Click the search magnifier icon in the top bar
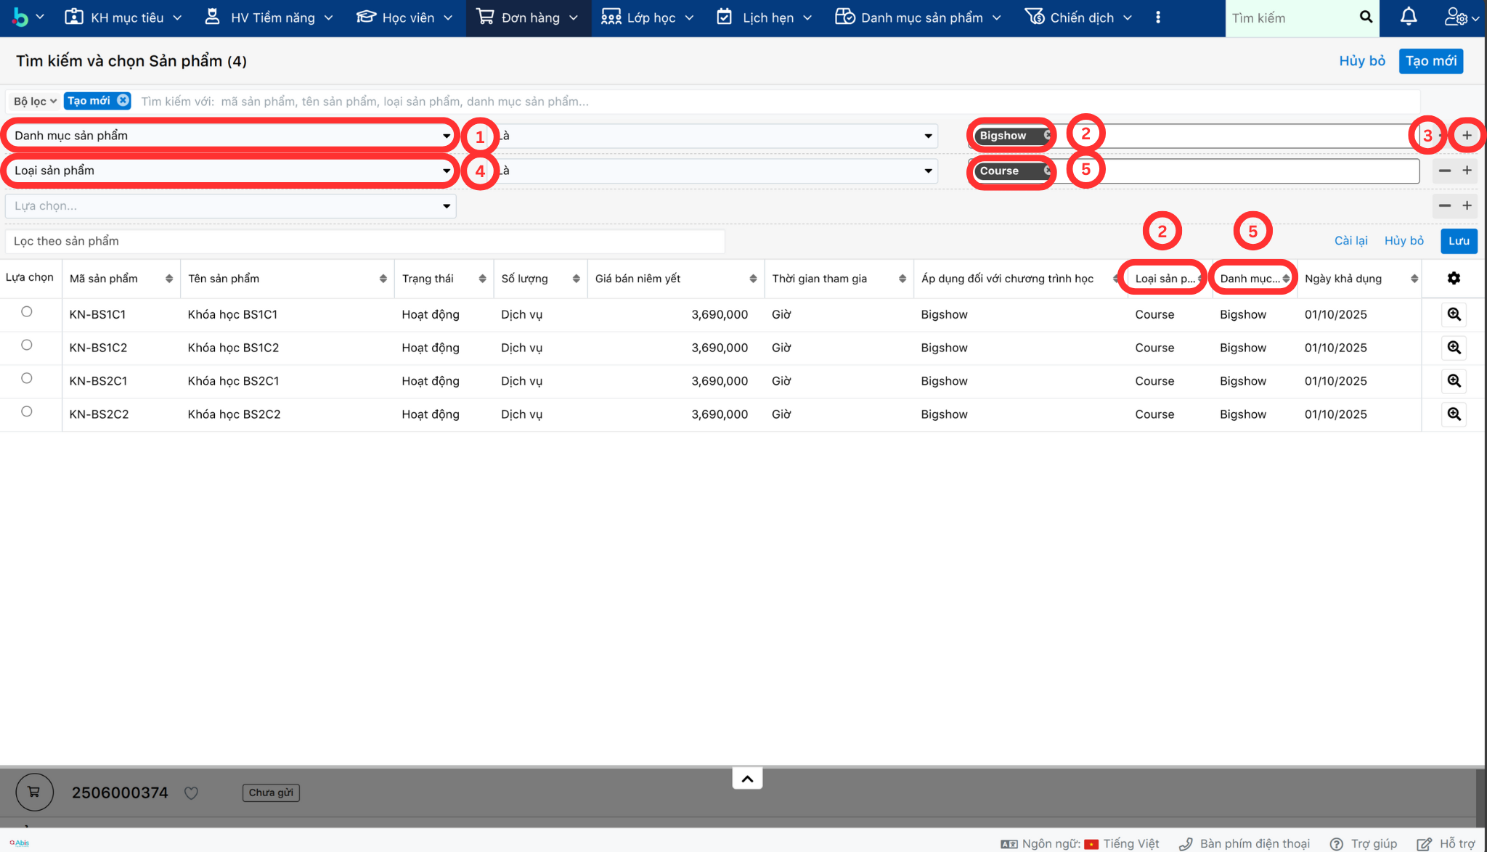The width and height of the screenshot is (1487, 852). coord(1366,17)
